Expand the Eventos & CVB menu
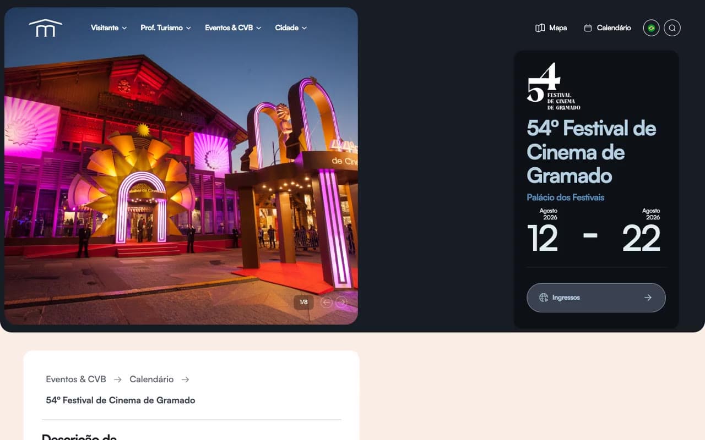The image size is (705, 440). (233, 28)
